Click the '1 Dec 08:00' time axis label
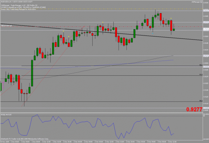The width and height of the screenshot is (209, 143). 36,142
